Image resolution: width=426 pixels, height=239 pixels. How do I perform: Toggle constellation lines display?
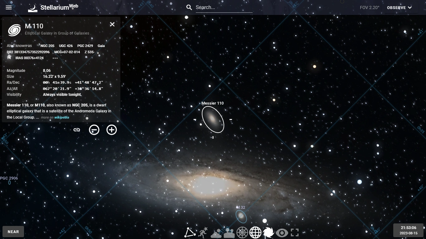coord(190,232)
